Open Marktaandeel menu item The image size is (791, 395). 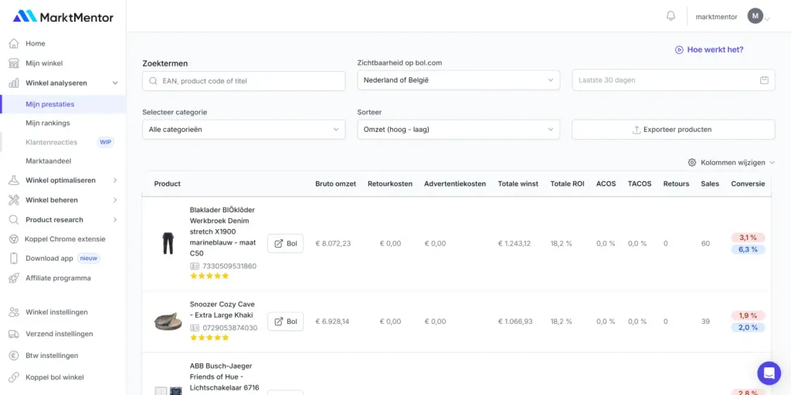(49, 161)
